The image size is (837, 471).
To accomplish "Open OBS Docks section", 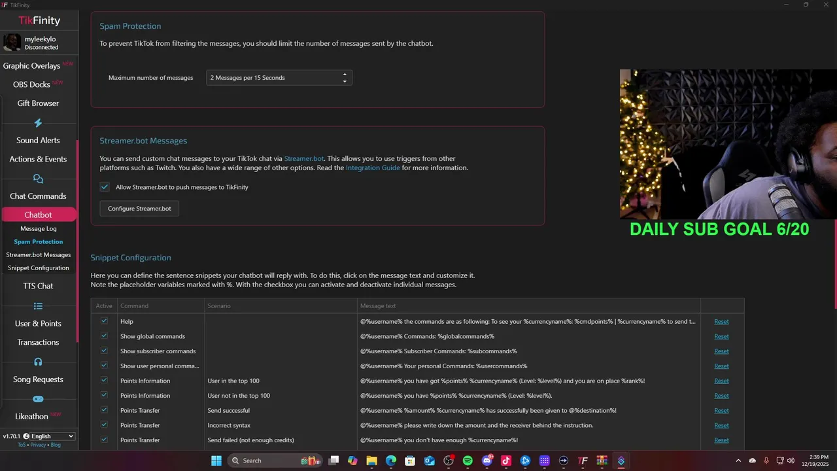I will tap(31, 84).
